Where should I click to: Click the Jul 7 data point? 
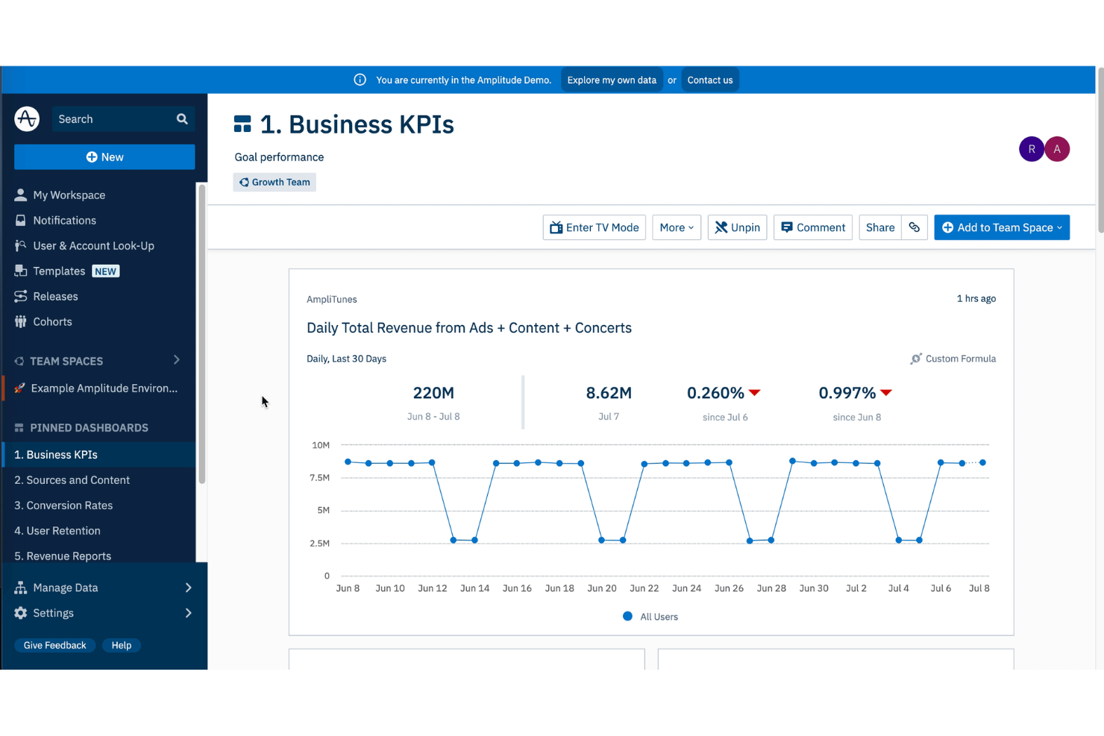962,463
